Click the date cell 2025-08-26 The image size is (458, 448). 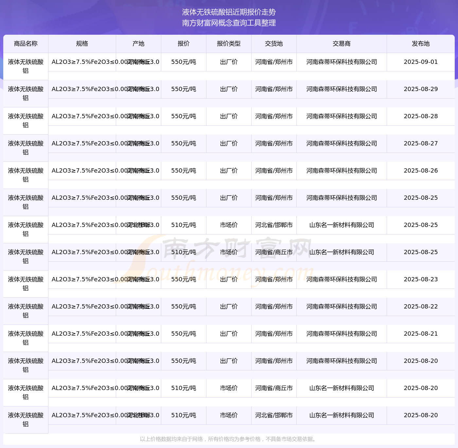421,171
